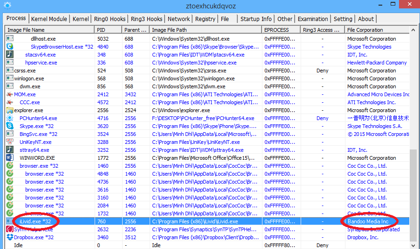Image resolution: width=420 pixels, height=249 pixels.
Task: Click the sttray64.exe music icon
Action: click(x=10, y=149)
